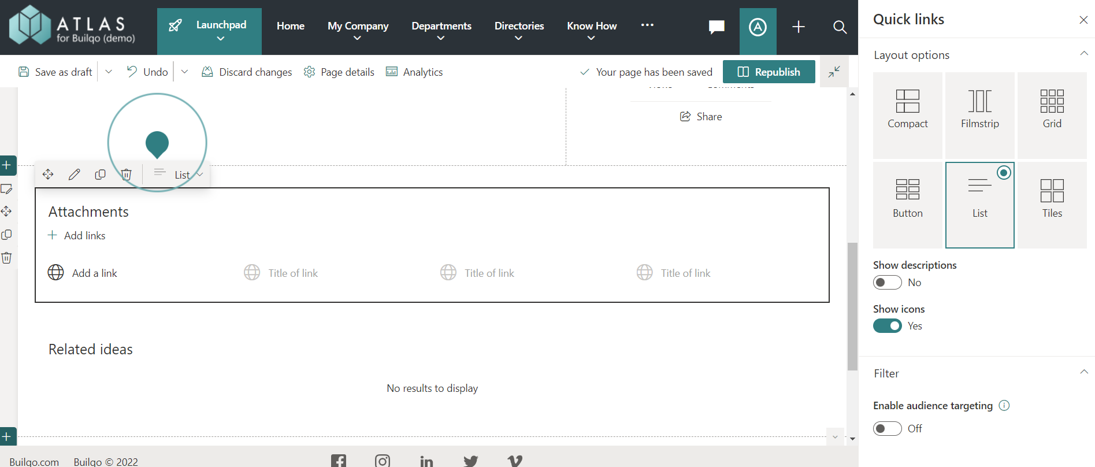Open the Departments navigation menu
The width and height of the screenshot is (1095, 467).
441,31
